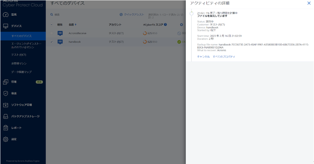Open the 監視 monitoring gauge icon

[x=6, y=15]
